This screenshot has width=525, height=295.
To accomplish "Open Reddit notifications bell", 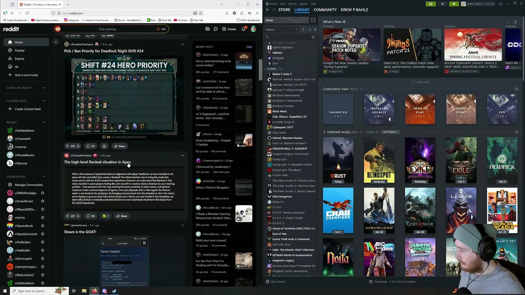I will point(243,29).
